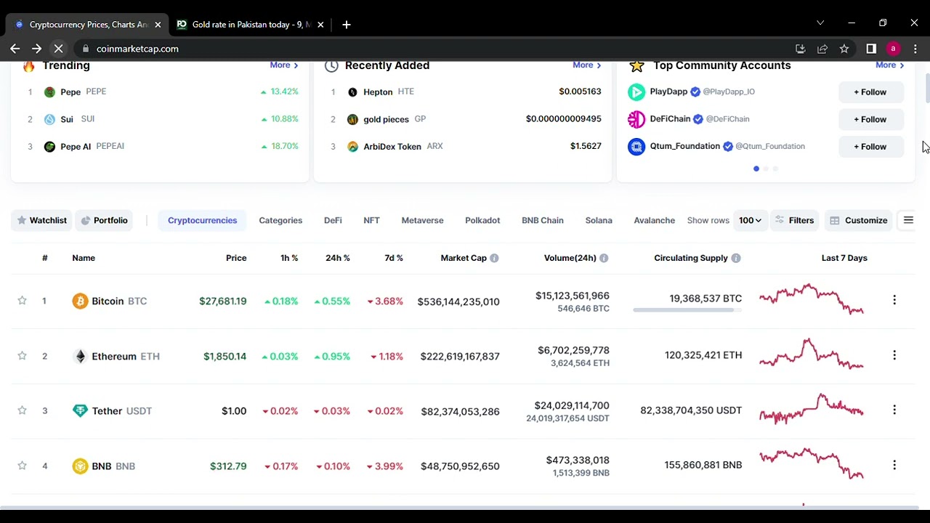Open a new browser tab
The width and height of the screenshot is (930, 523).
[347, 25]
